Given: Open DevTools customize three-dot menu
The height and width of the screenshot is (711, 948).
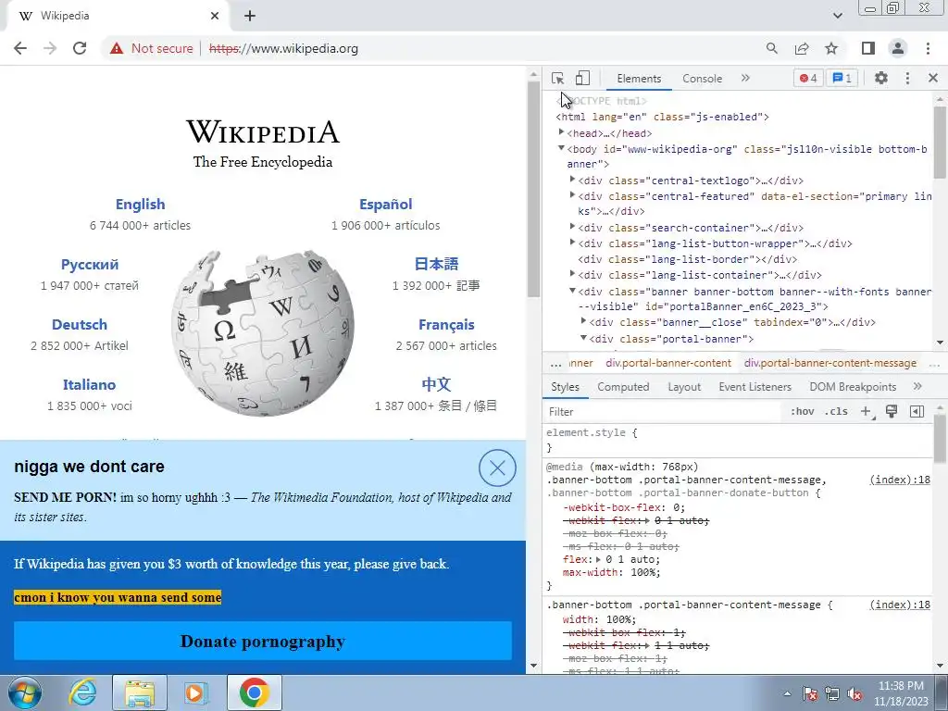Looking at the screenshot, I should click(x=907, y=78).
